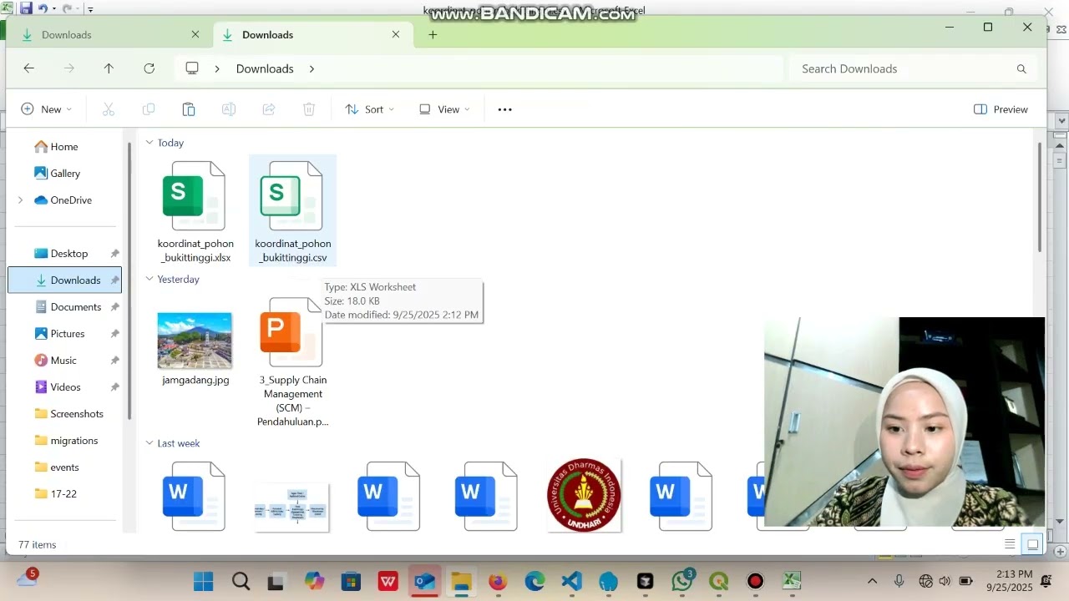The width and height of the screenshot is (1069, 601).
Task: Click the navigation pane scrollbar
Action: pyautogui.click(x=129, y=280)
